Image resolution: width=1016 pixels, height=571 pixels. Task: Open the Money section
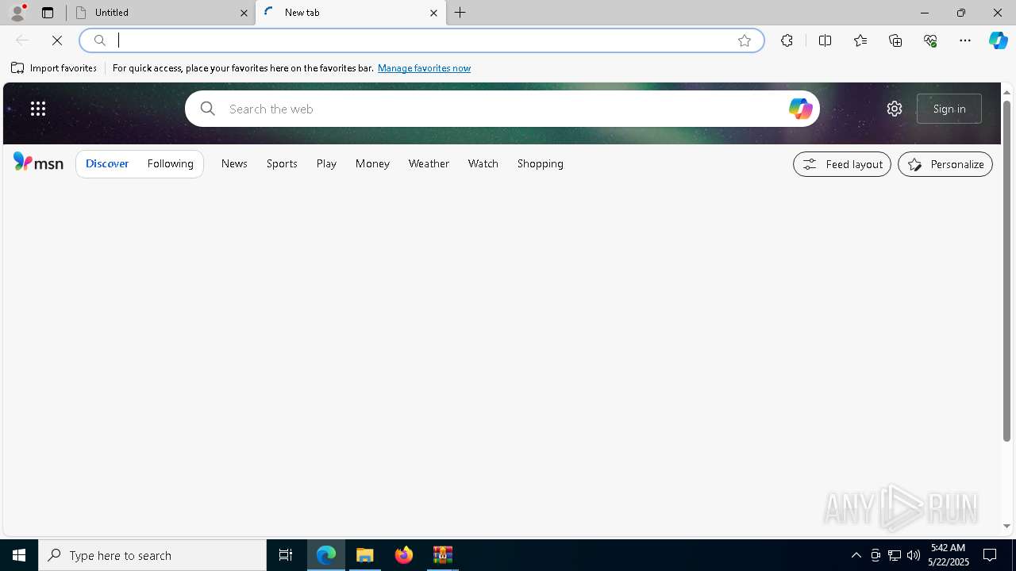[372, 163]
